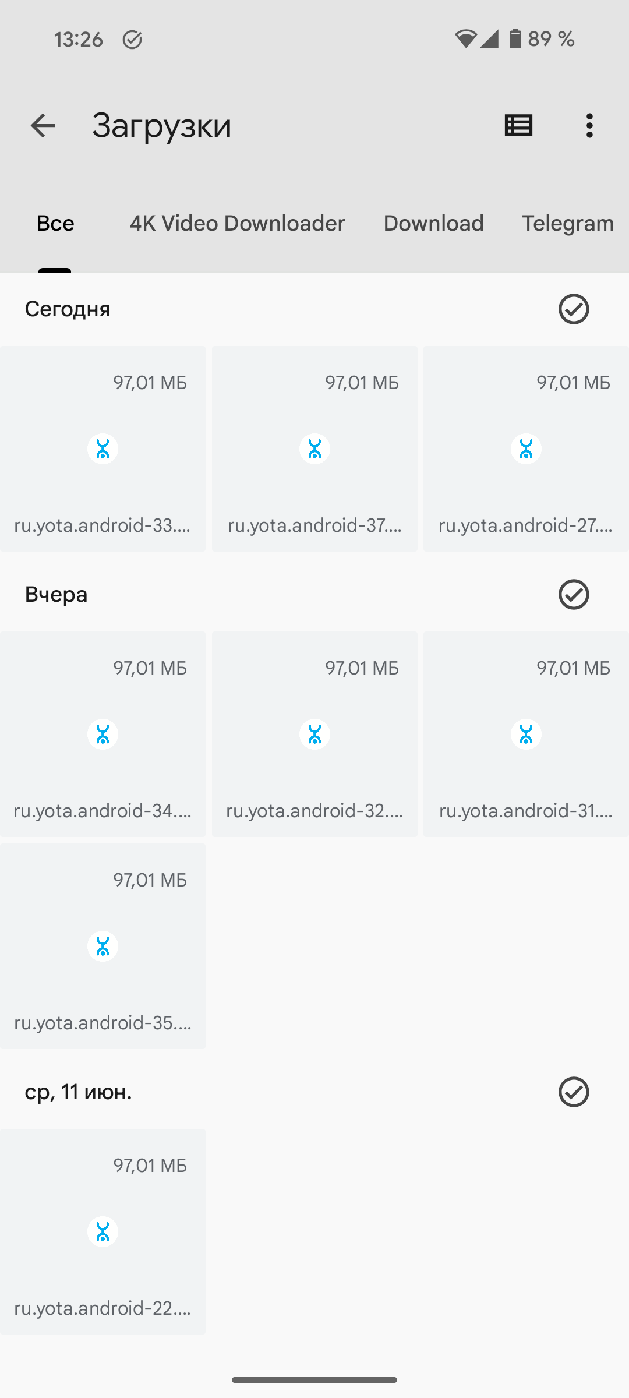This screenshot has height=1398, width=629.
Task: Tap the bottom navigation gesture bar
Action: 314,1379
